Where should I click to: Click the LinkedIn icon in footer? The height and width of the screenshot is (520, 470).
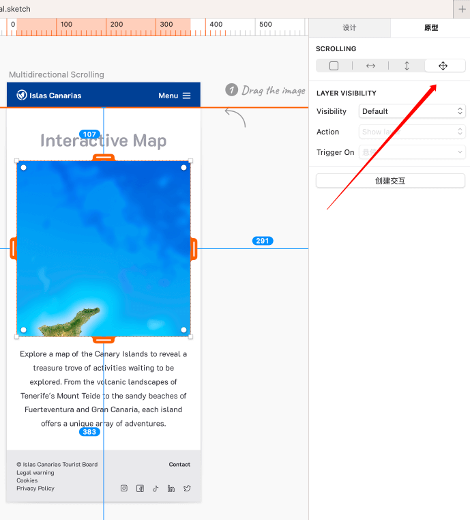click(171, 489)
